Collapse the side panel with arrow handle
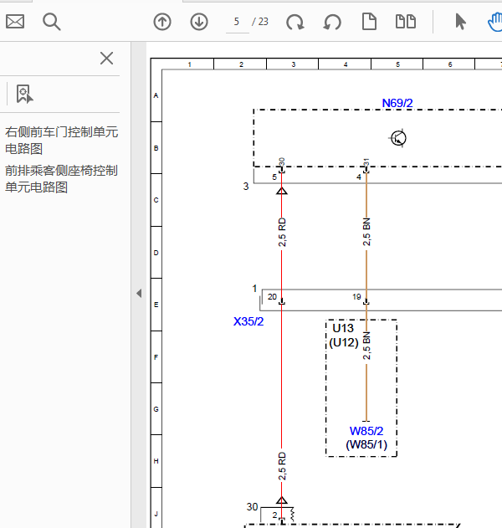 139,293
